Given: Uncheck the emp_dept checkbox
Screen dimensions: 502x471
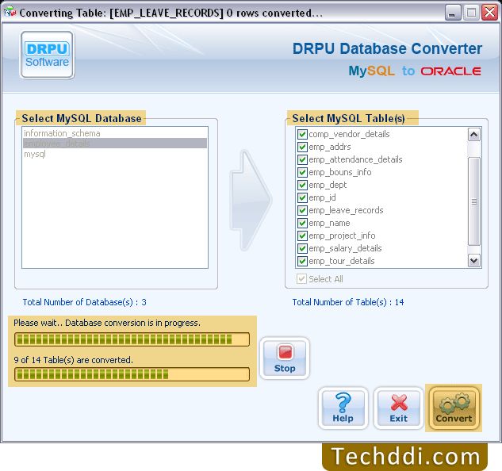Looking at the screenshot, I should (302, 185).
